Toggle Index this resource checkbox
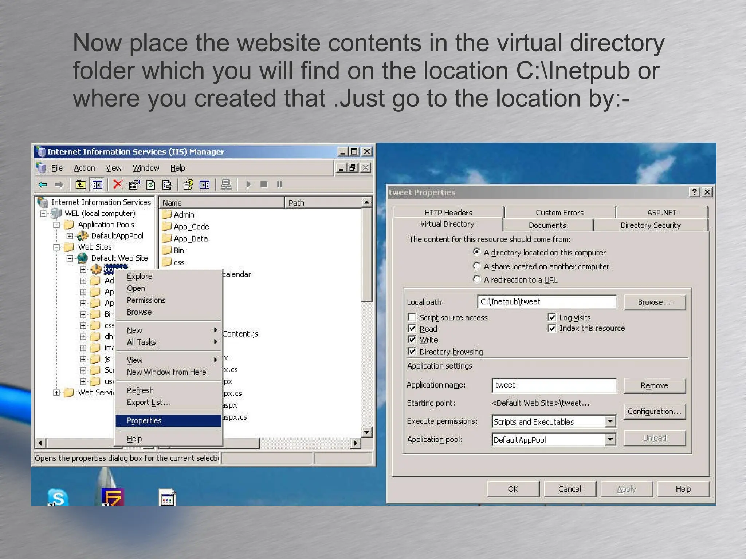The height and width of the screenshot is (559, 746). coord(552,328)
